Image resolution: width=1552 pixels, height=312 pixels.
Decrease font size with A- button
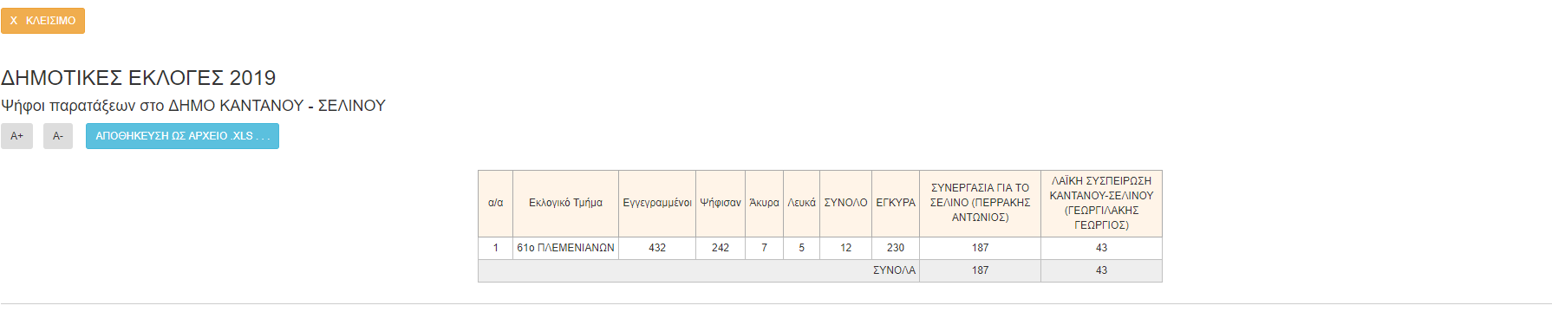[58, 136]
